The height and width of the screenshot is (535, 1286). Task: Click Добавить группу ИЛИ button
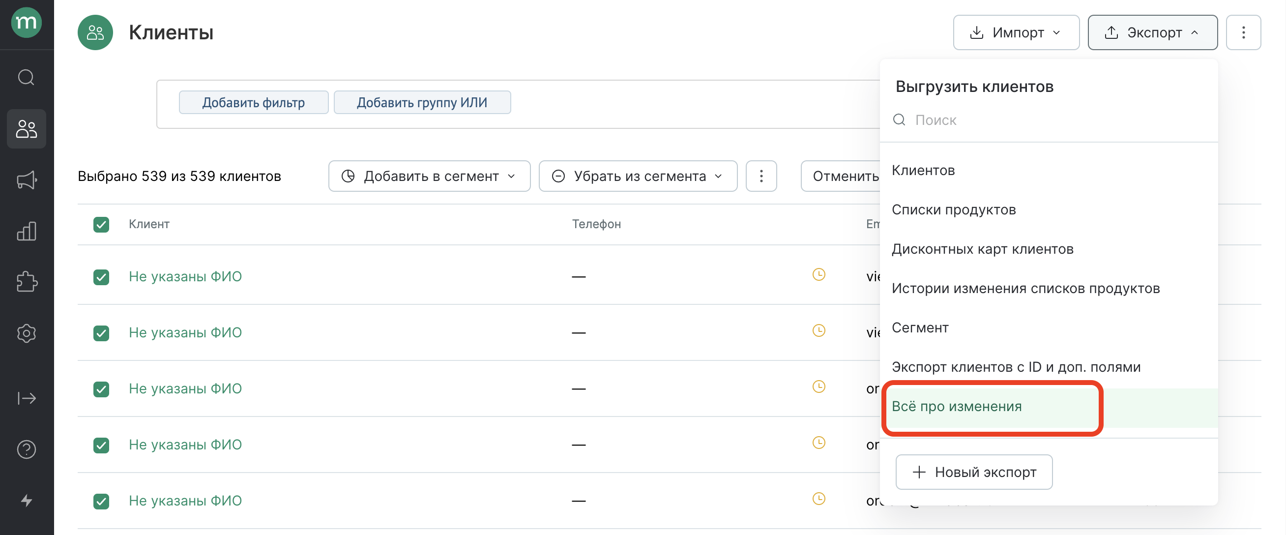pyautogui.click(x=422, y=102)
